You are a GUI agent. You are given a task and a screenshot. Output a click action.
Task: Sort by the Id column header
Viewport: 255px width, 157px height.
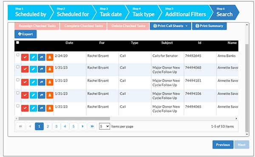click(x=200, y=43)
